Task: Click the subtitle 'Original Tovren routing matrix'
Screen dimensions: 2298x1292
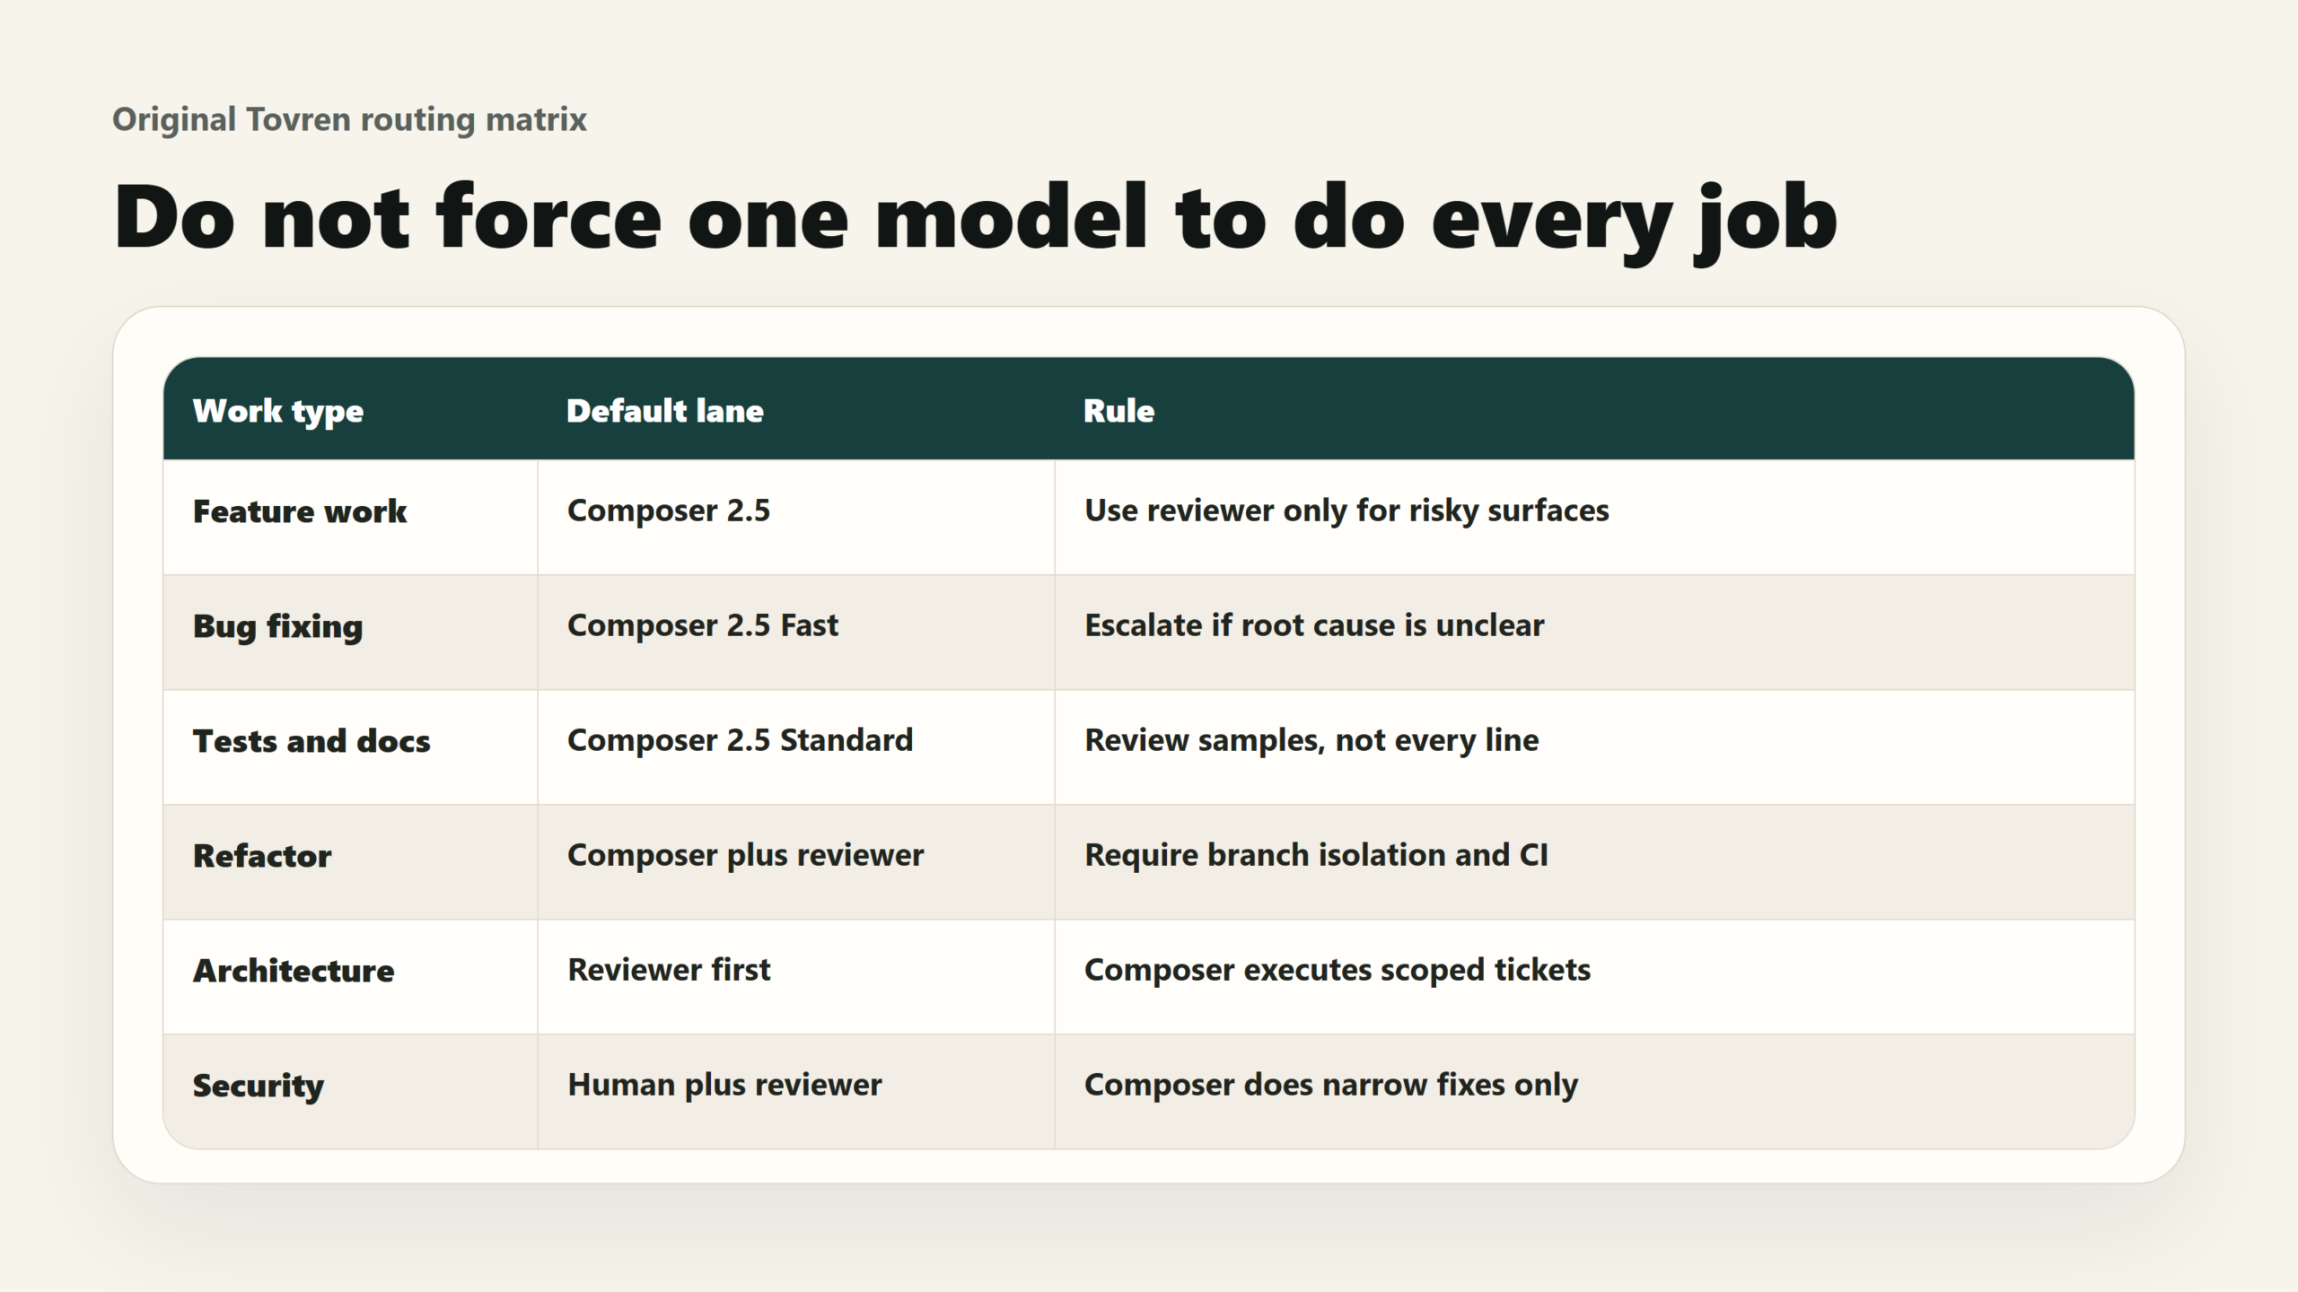Action: point(349,119)
